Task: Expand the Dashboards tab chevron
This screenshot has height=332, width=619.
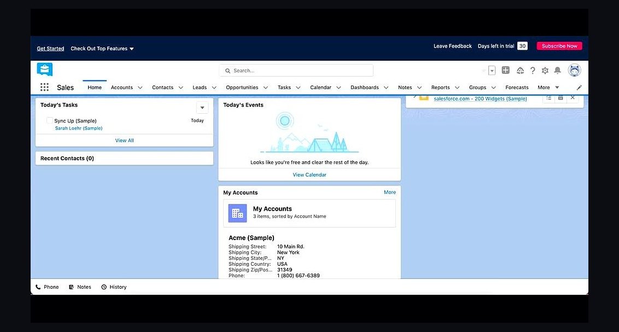Action: [x=386, y=88]
